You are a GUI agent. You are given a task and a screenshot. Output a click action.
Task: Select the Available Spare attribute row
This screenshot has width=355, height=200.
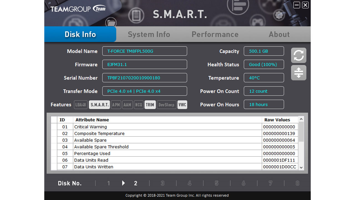[x=175, y=140]
